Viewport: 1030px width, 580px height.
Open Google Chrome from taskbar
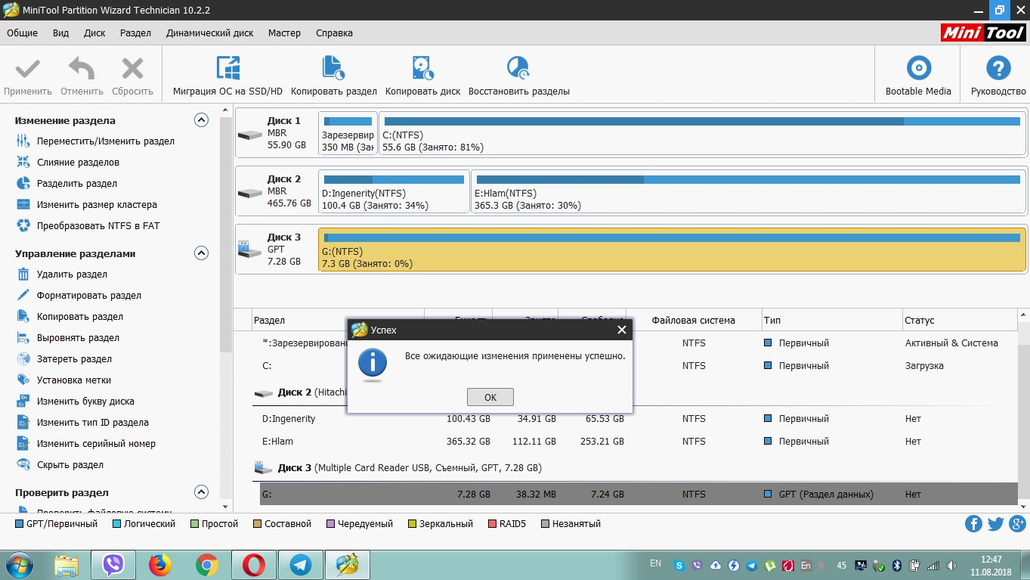coord(206,564)
